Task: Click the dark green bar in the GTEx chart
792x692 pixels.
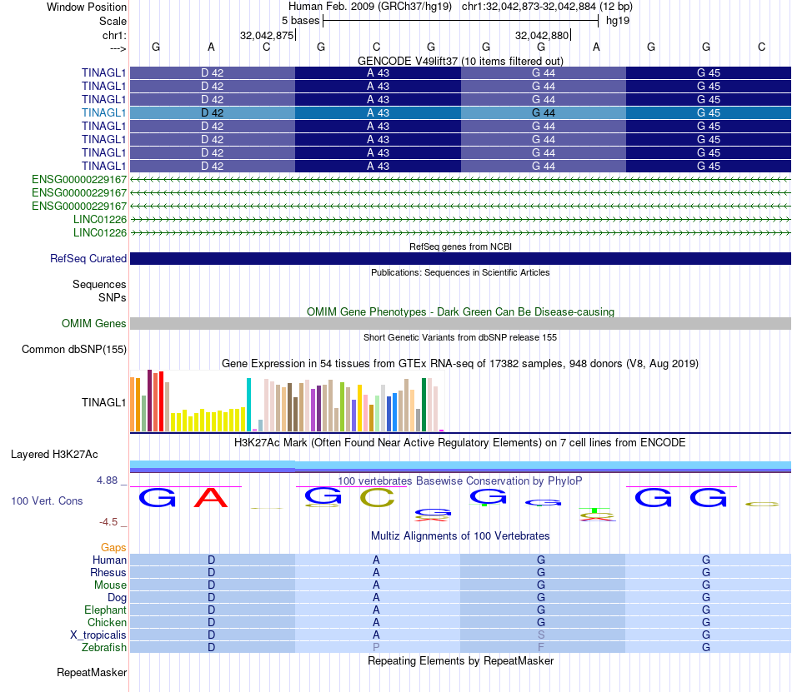Action: click(x=424, y=405)
